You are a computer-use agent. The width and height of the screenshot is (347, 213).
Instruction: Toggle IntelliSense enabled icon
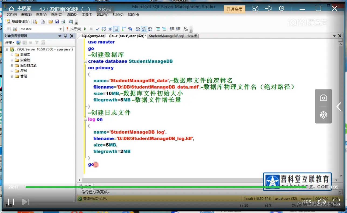(x=116, y=29)
